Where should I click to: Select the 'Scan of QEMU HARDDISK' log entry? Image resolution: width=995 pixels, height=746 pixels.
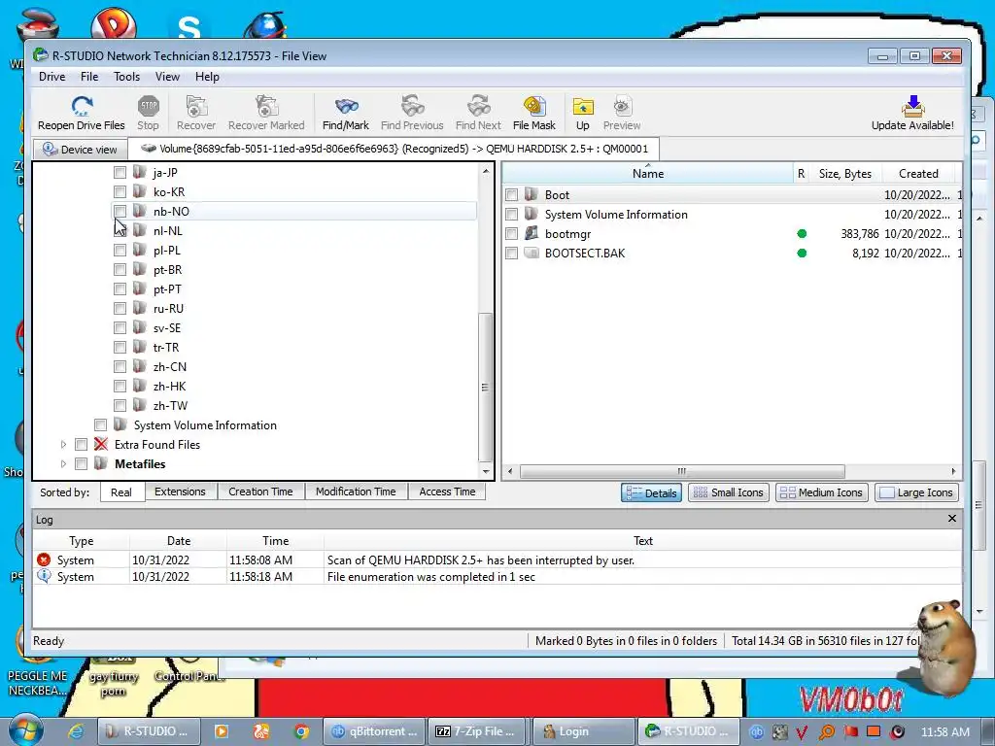[498, 560]
